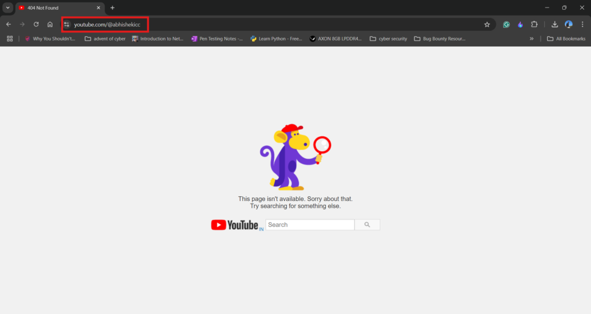This screenshot has height=314, width=591.
Task: Open the Extensions puzzle menu
Action: click(x=534, y=24)
